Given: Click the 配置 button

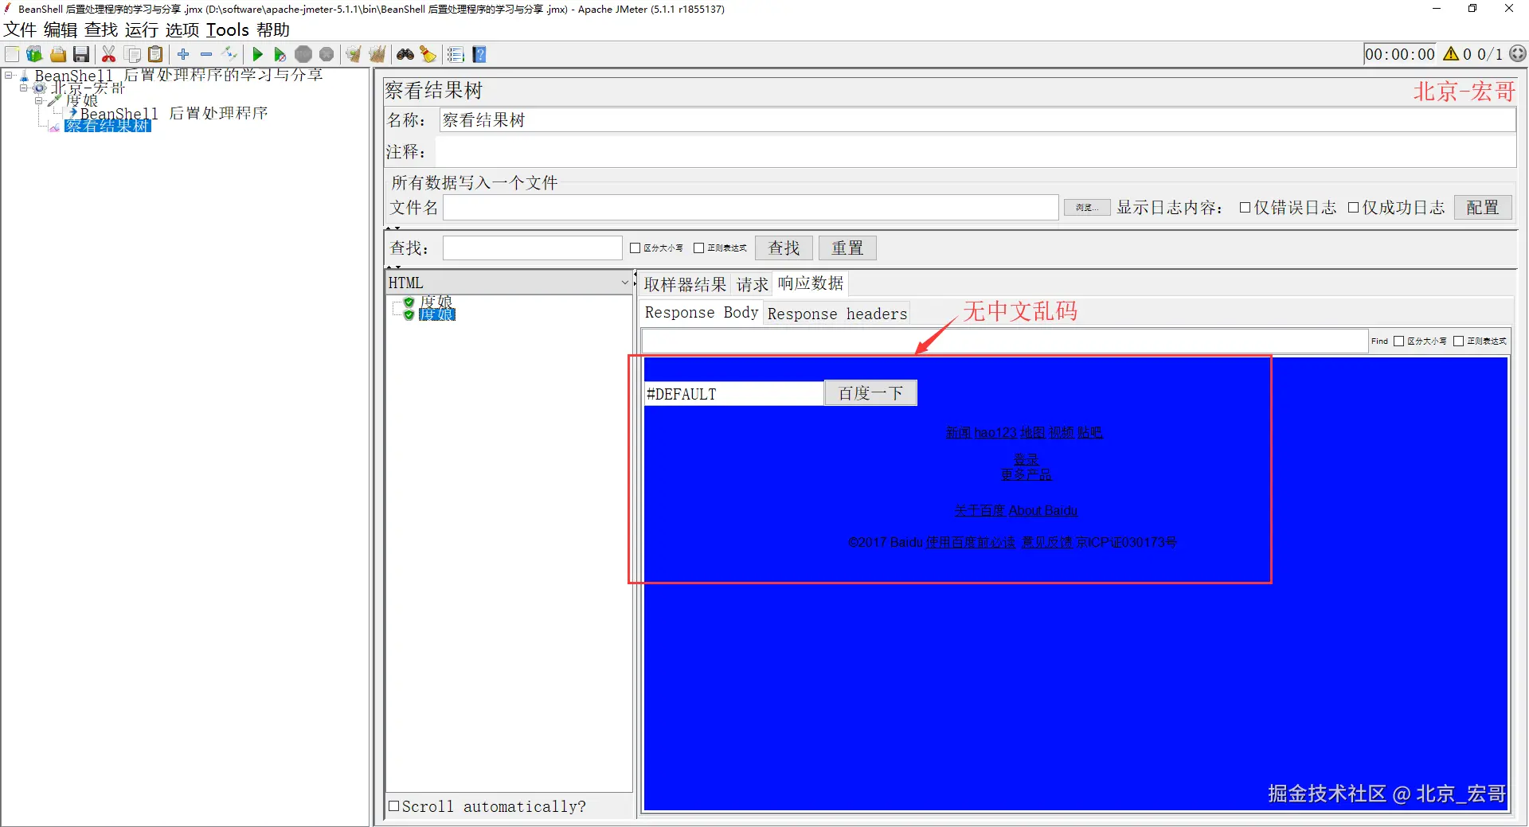Looking at the screenshot, I should click(x=1483, y=208).
